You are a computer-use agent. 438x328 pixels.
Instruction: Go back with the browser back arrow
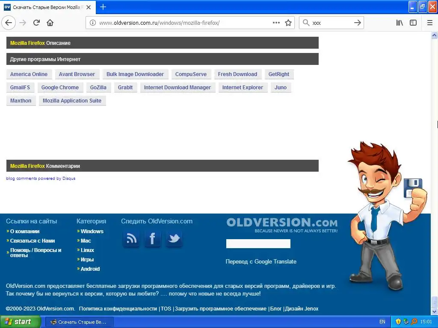click(x=9, y=23)
